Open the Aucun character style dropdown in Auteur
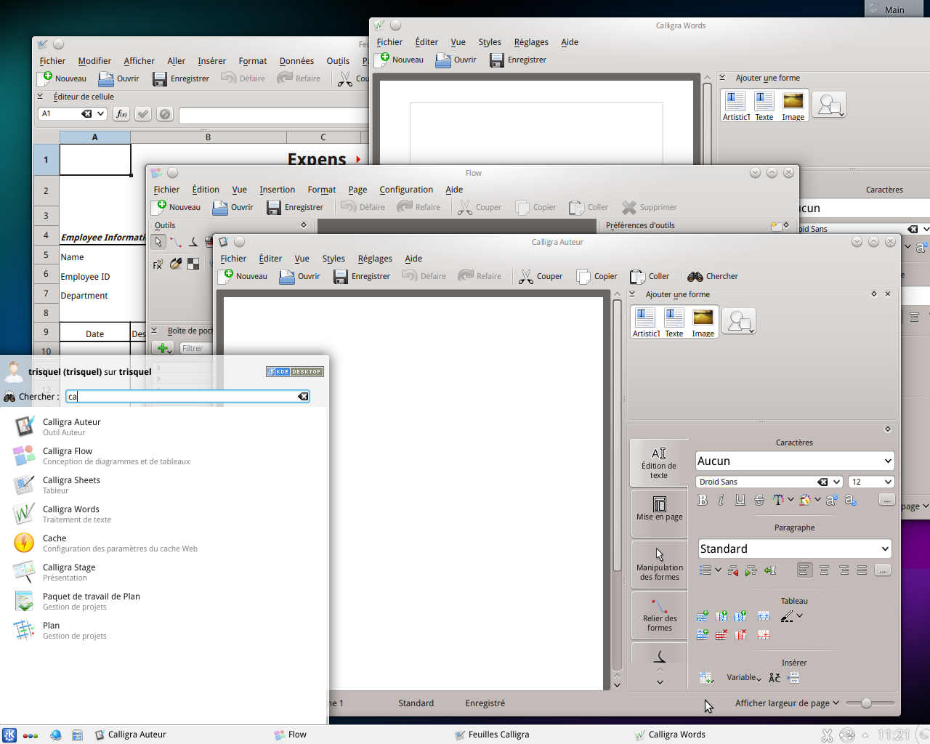The image size is (930, 744). pyautogui.click(x=794, y=461)
